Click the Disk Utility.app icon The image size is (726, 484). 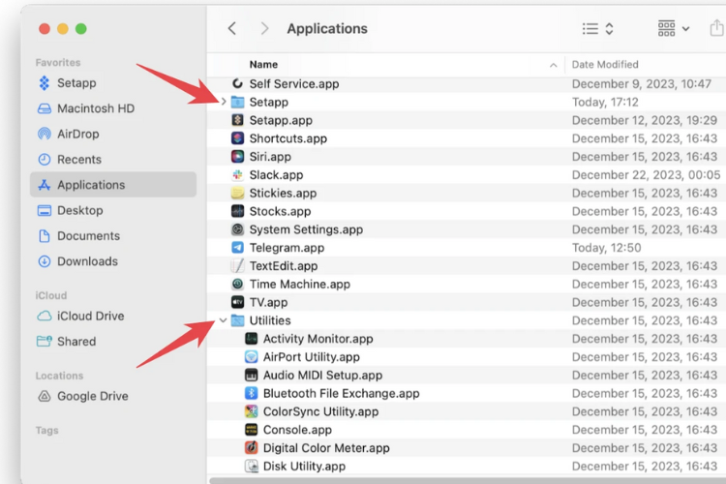pos(251,466)
